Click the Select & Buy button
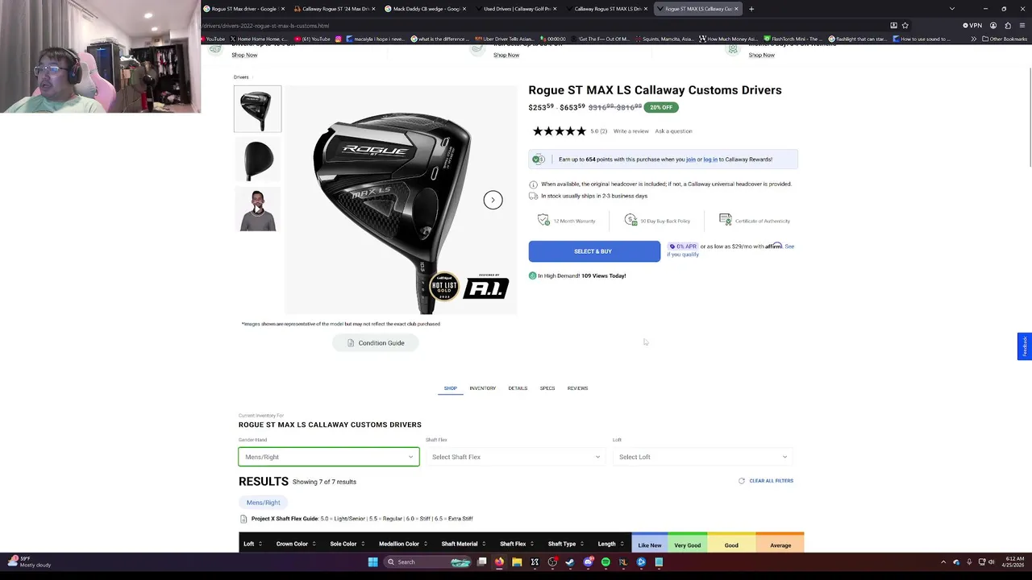 pyautogui.click(x=594, y=251)
